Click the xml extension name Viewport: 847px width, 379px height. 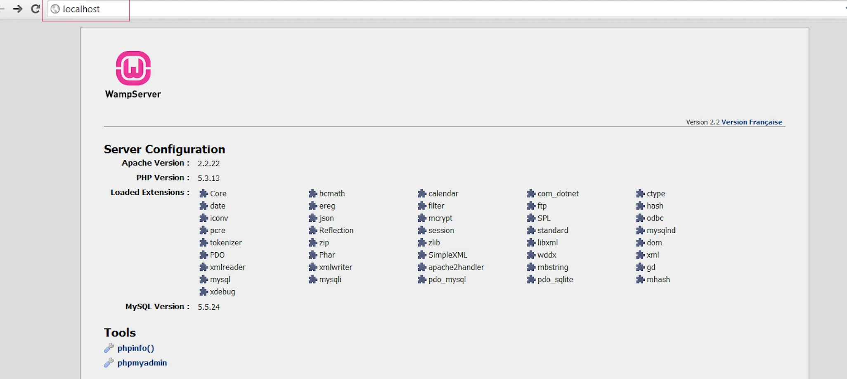click(x=653, y=255)
